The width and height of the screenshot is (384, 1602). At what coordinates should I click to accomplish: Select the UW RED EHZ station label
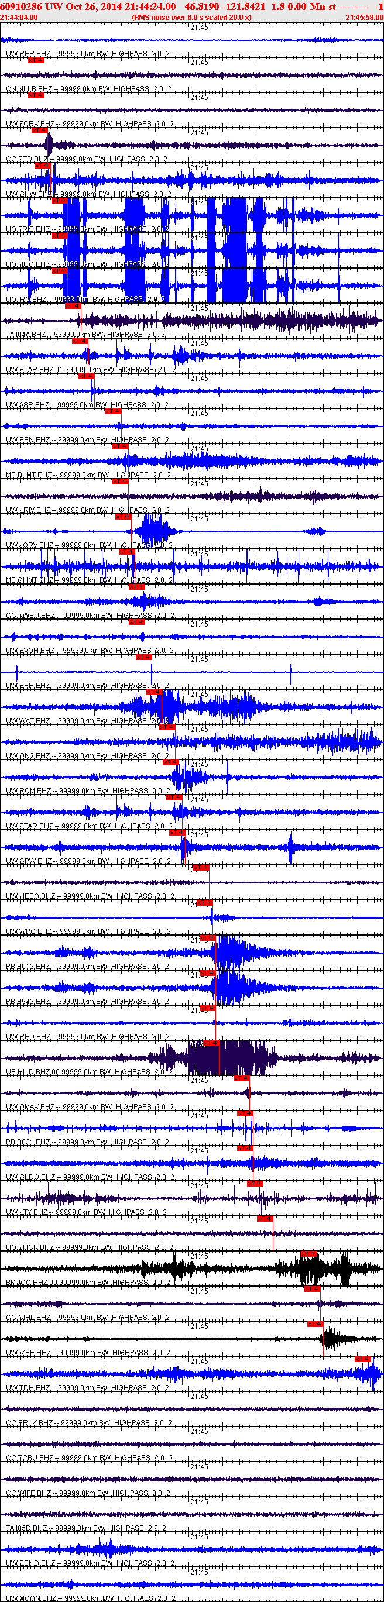[x=88, y=1037]
